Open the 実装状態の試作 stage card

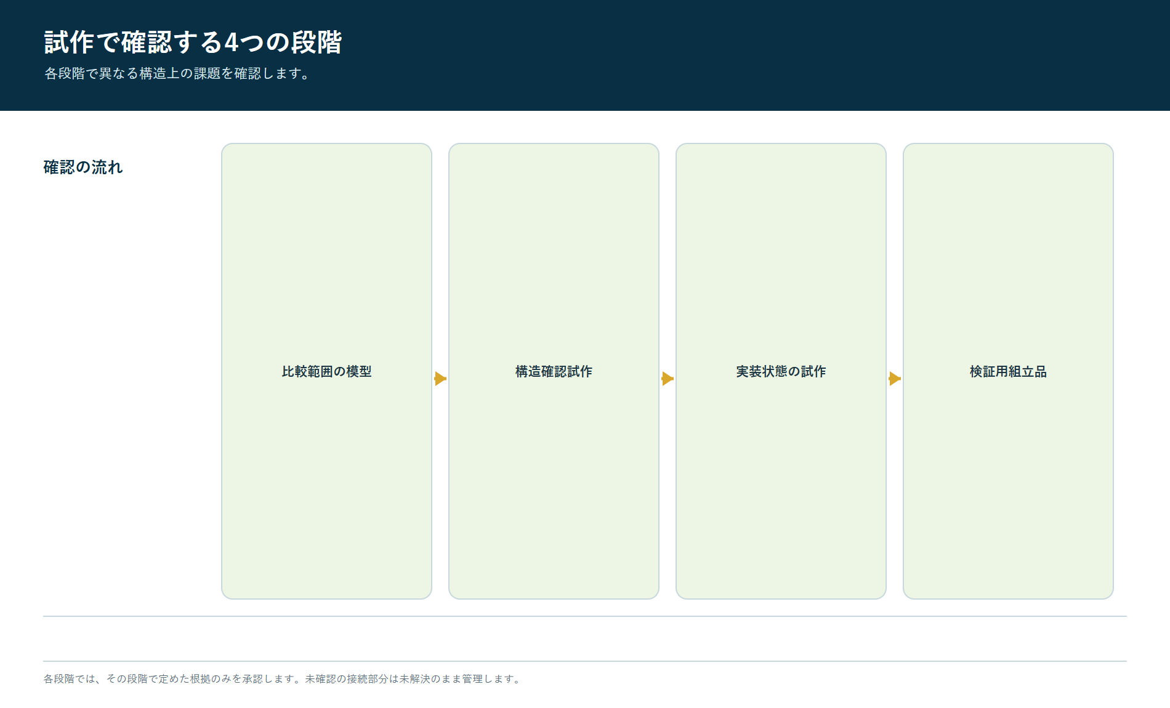[x=781, y=371]
